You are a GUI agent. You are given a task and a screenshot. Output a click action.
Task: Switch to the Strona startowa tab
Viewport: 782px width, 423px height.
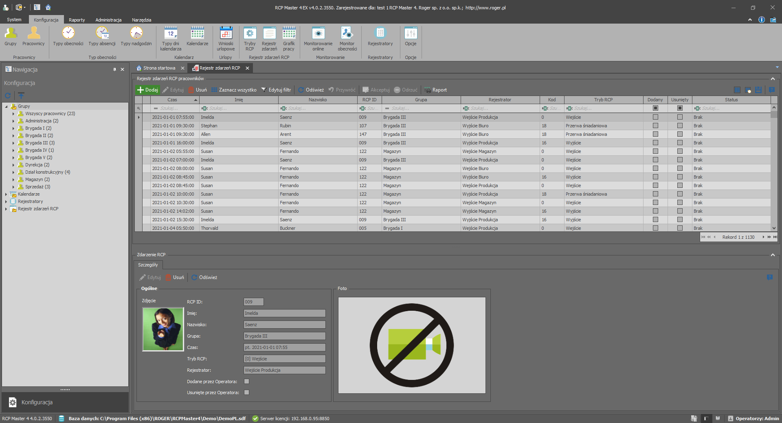[x=159, y=68]
